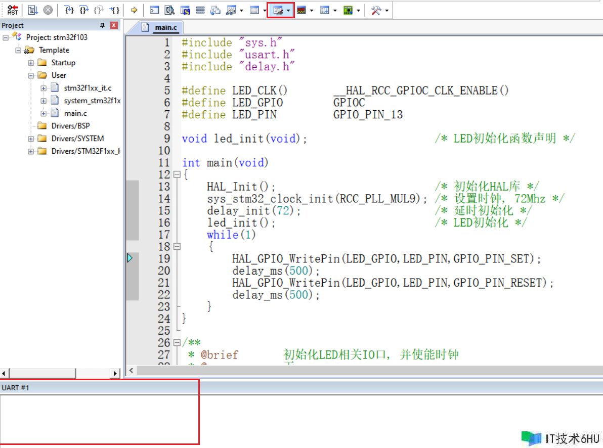The height and width of the screenshot is (448, 603).
Task: Click Show Next Statement yellow arrow
Action: pos(134,10)
